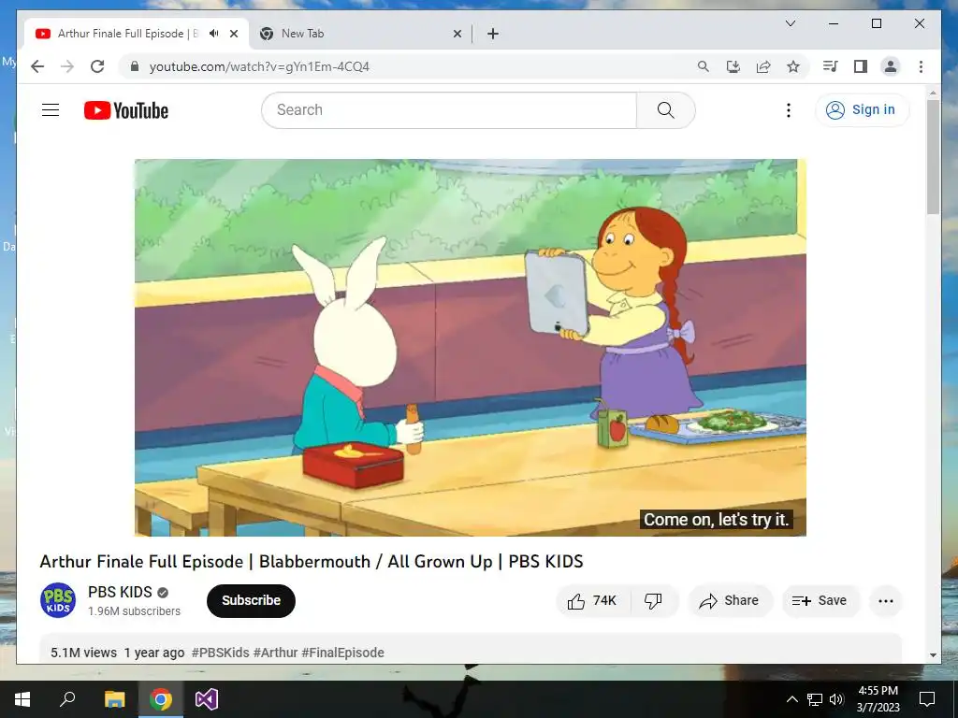
Task: Switch to the New Tab tab
Action: coord(358,34)
